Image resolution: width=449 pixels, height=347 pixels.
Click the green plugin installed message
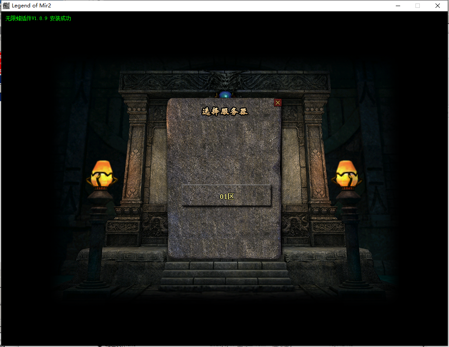(38, 19)
